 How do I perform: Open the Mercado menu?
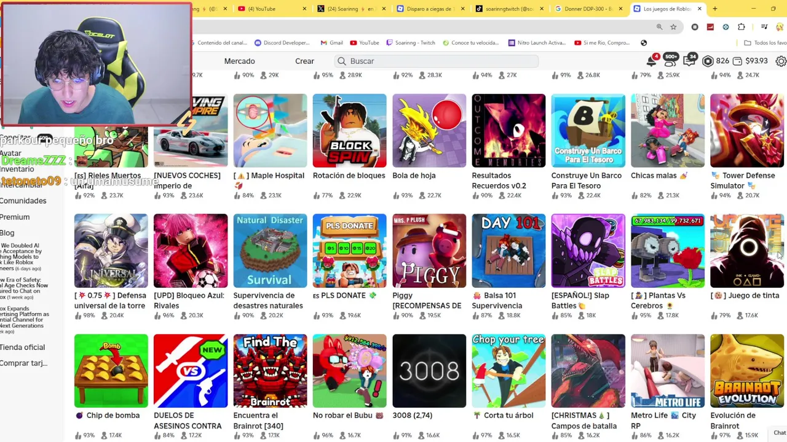[x=239, y=61]
